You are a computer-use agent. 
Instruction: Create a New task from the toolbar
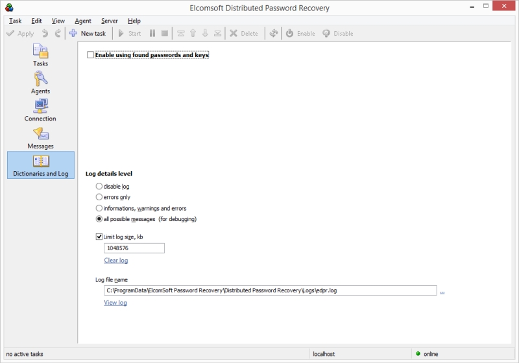(88, 34)
